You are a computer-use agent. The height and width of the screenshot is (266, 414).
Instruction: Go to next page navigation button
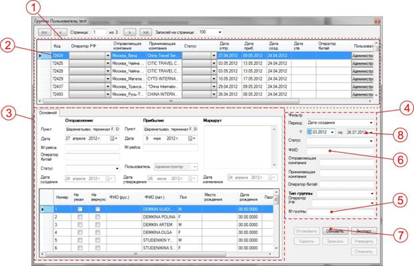(x=129, y=32)
